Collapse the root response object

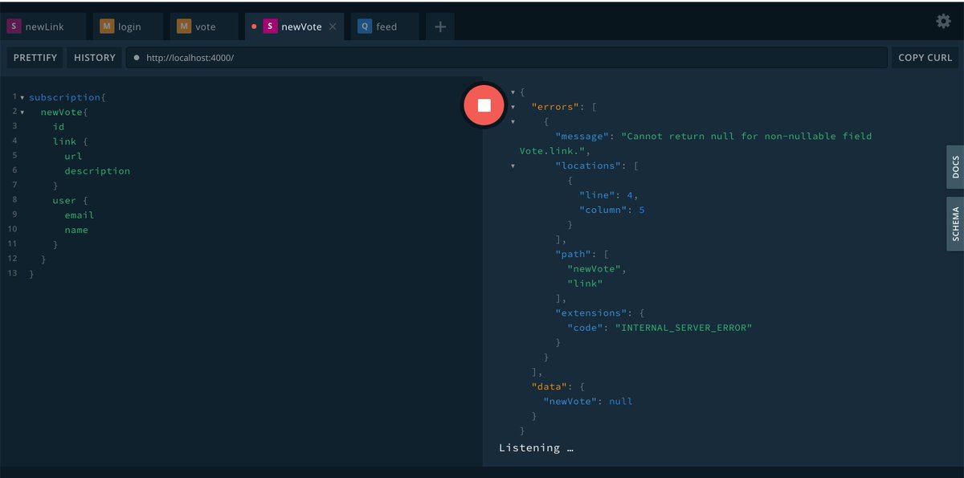[513, 92]
